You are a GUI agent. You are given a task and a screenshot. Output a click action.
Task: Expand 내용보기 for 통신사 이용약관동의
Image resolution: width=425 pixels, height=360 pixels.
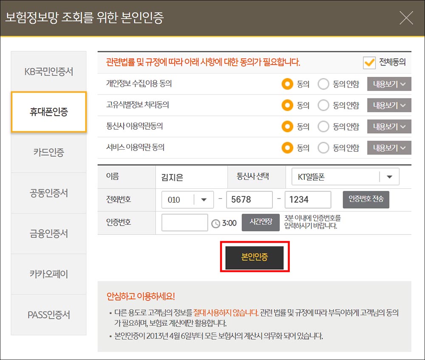[388, 126]
